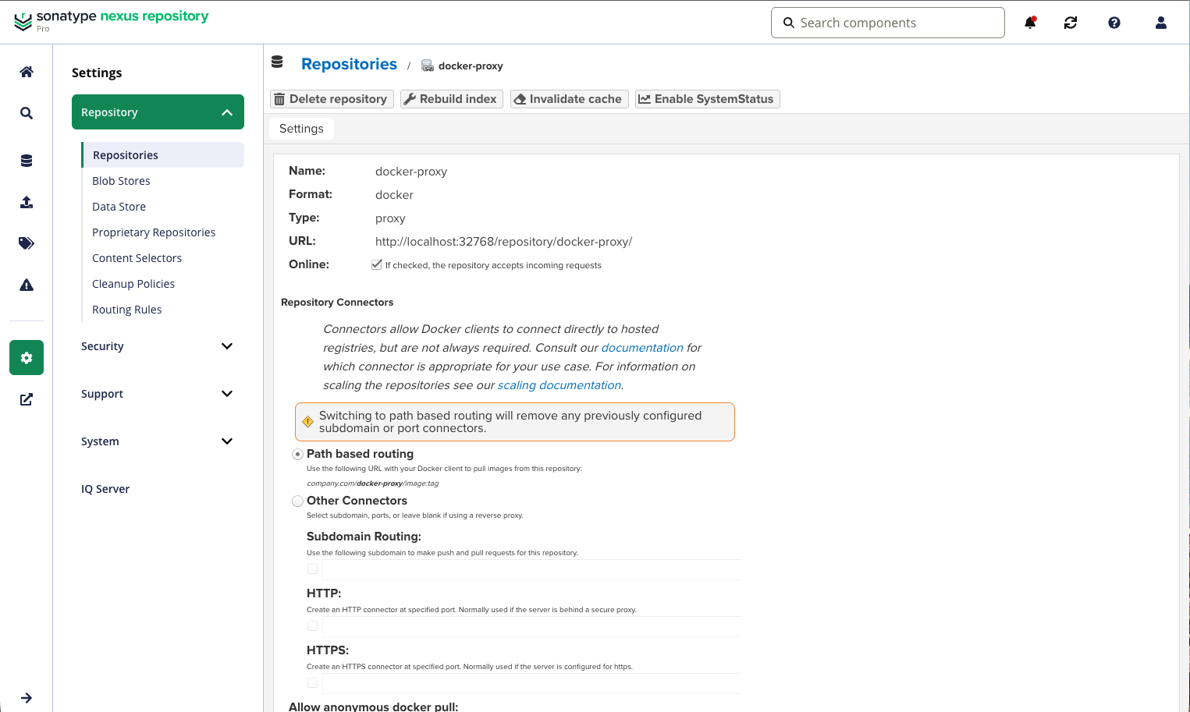The width and height of the screenshot is (1190, 712).
Task: View system health warnings via triangle icon
Action: click(x=26, y=284)
